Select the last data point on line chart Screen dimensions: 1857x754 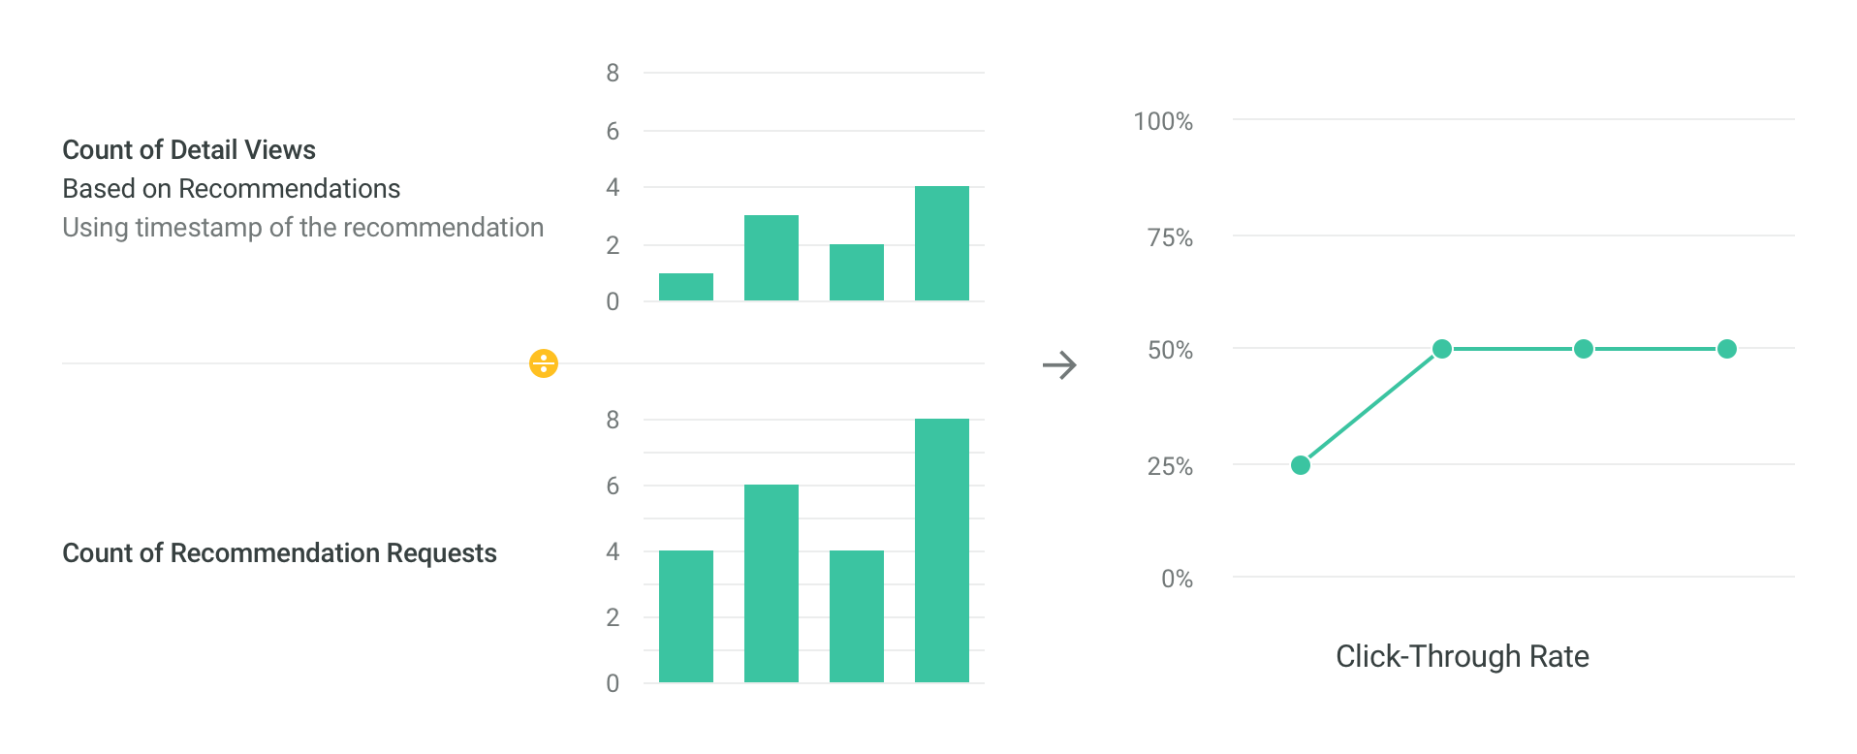pos(1727,349)
